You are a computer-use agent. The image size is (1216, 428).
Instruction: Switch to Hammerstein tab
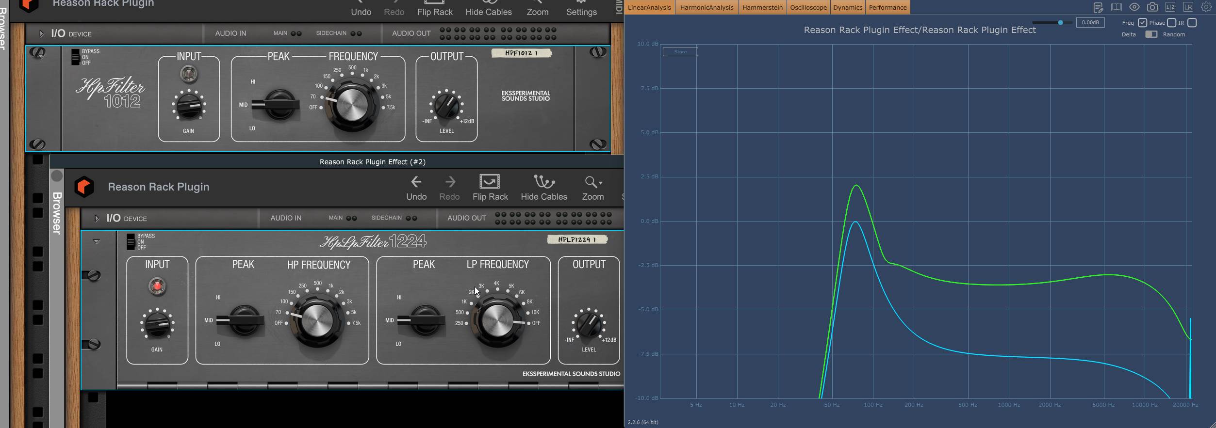[x=762, y=7]
